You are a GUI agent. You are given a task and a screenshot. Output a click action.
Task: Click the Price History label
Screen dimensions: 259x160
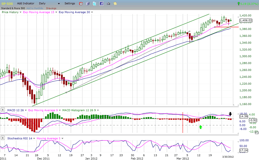pyautogui.click(x=10, y=12)
